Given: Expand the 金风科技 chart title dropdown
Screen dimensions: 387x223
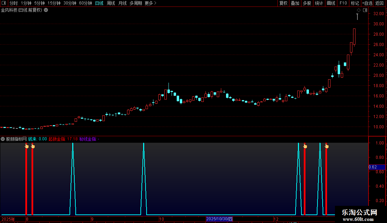Looking at the screenshot, I should tap(46, 10).
